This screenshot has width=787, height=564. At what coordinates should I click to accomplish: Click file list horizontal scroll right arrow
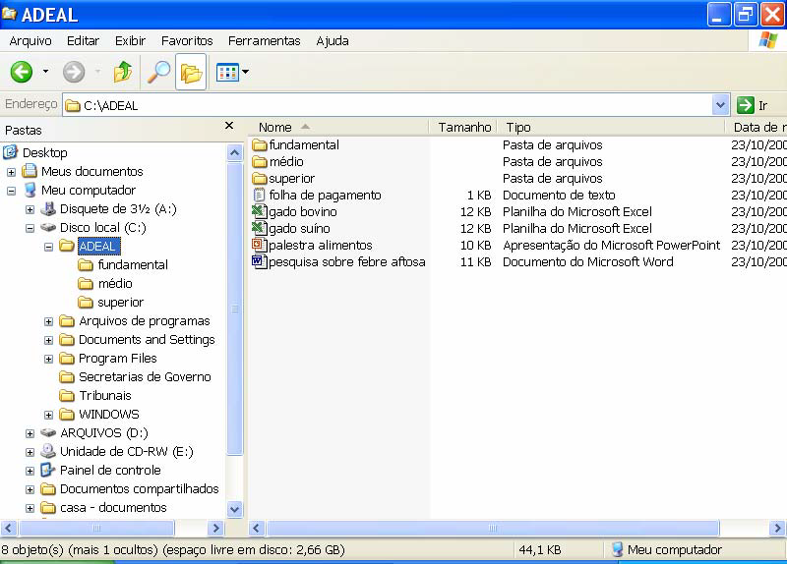pos(777,528)
